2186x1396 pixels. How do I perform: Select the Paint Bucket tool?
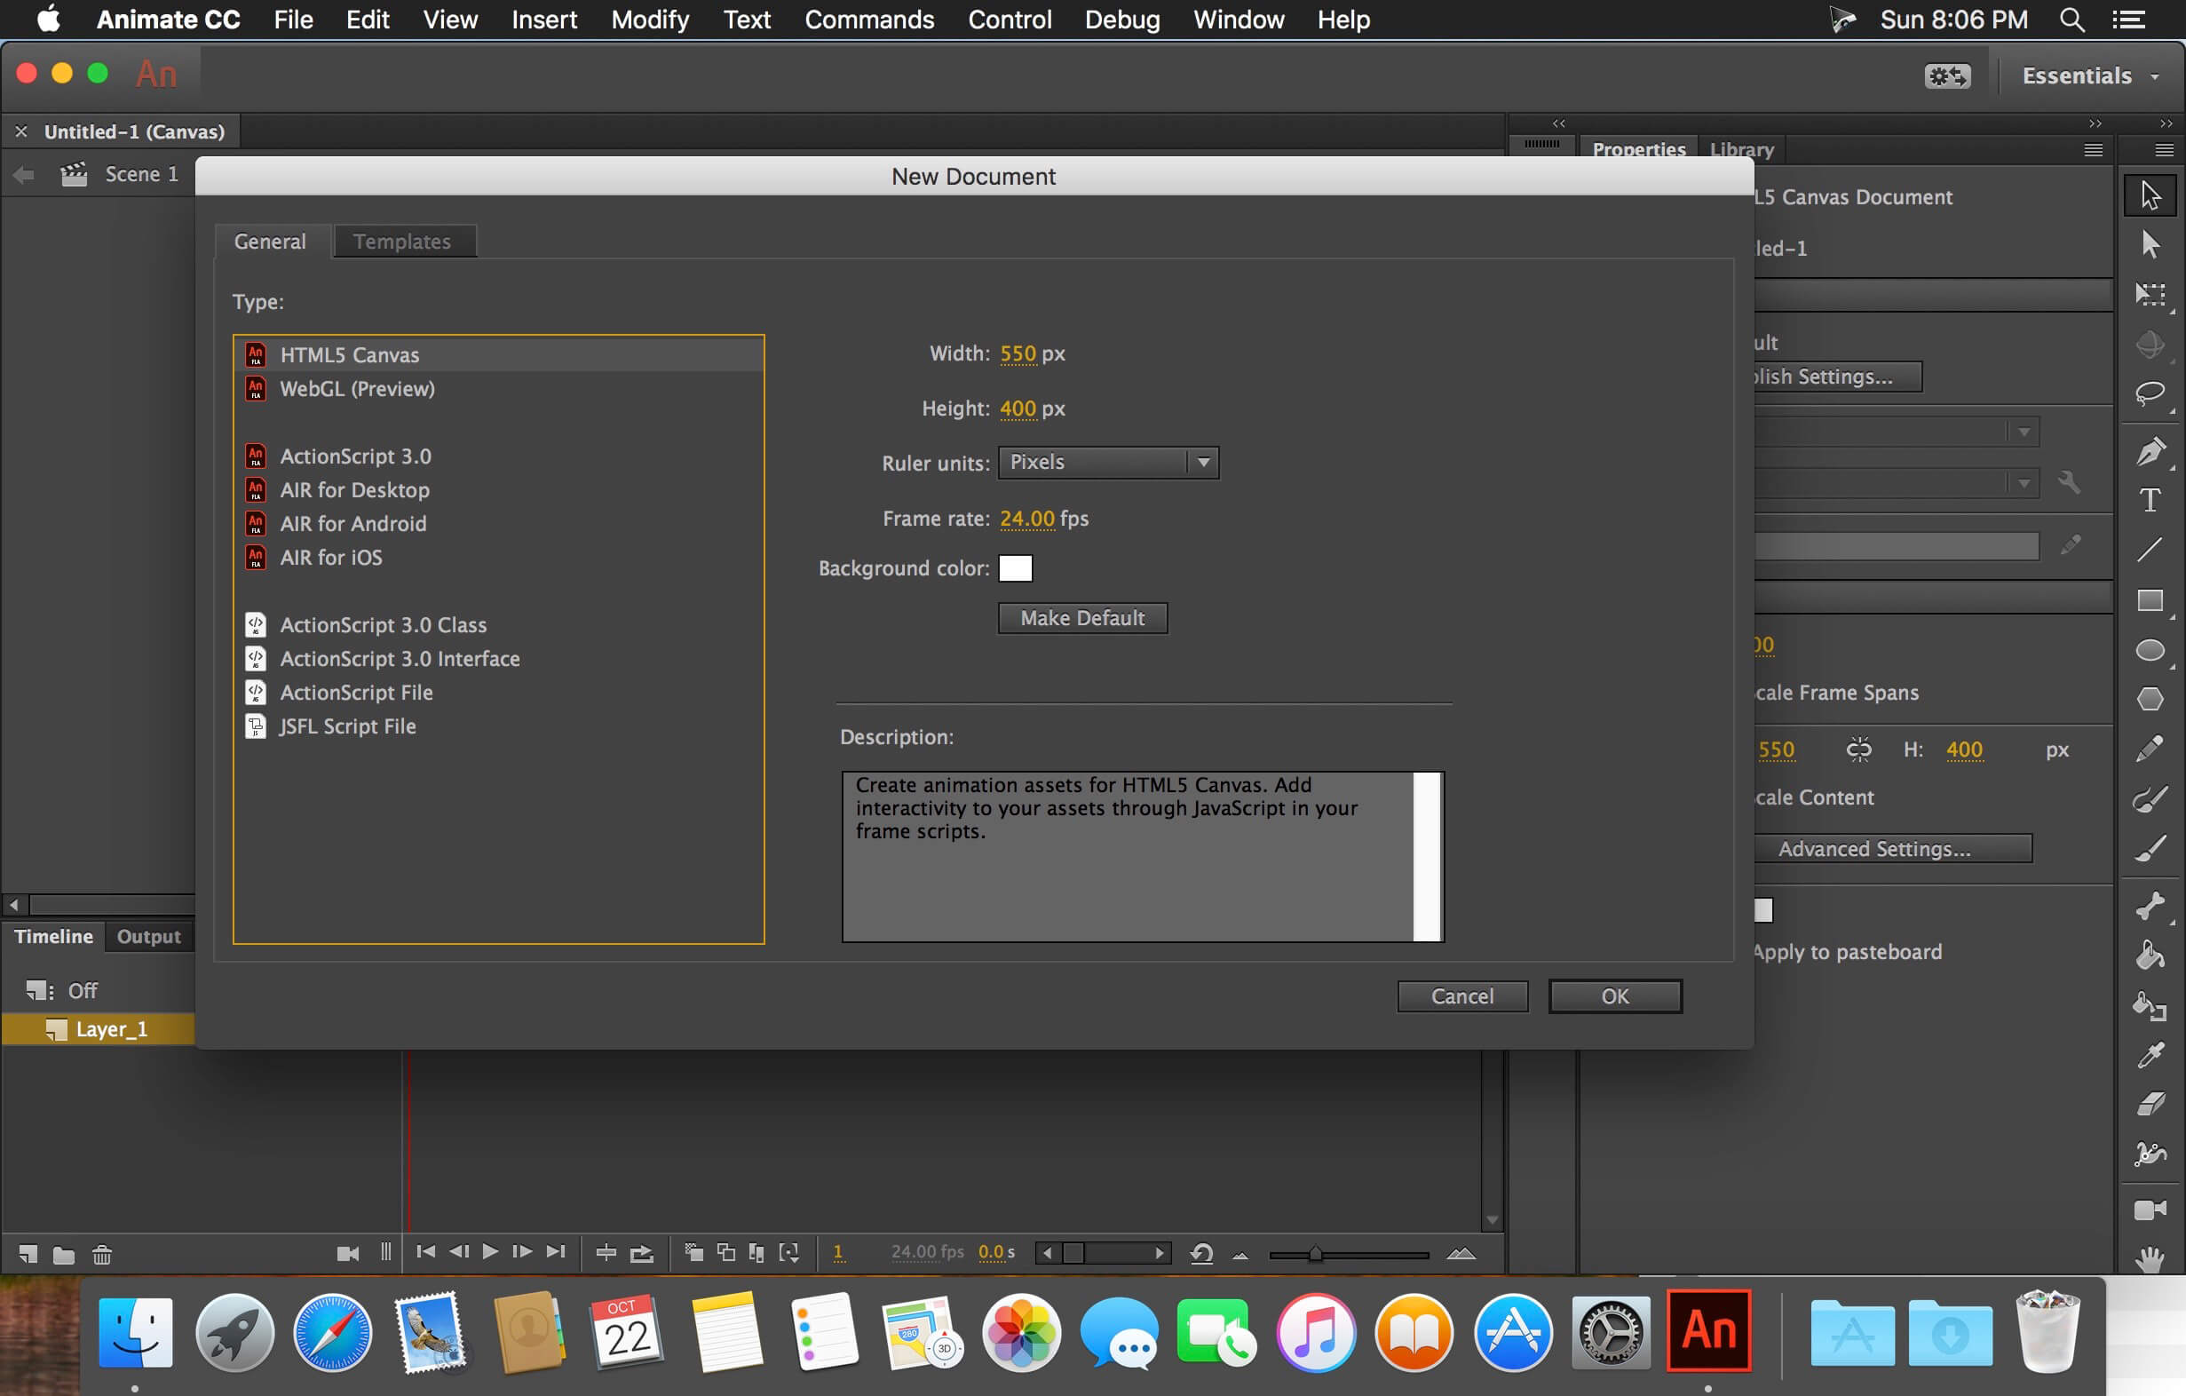pos(2149,956)
